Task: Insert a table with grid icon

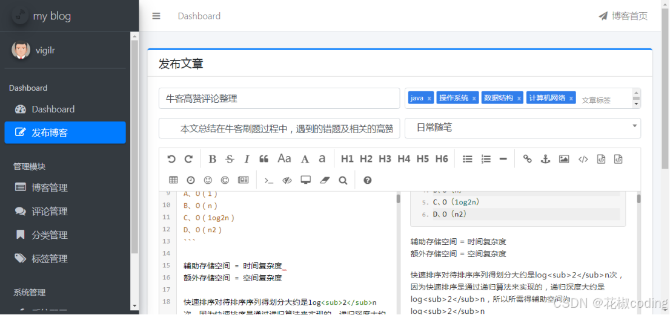Action: [x=173, y=180]
